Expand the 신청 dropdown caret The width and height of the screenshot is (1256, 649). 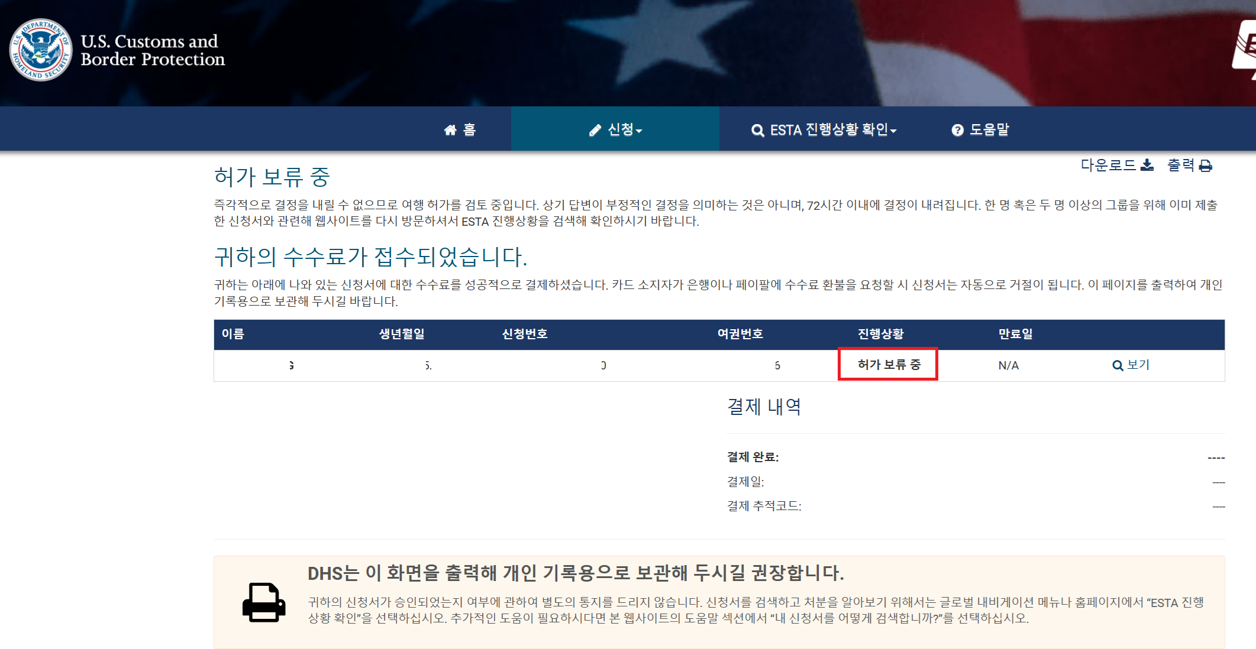tap(639, 131)
